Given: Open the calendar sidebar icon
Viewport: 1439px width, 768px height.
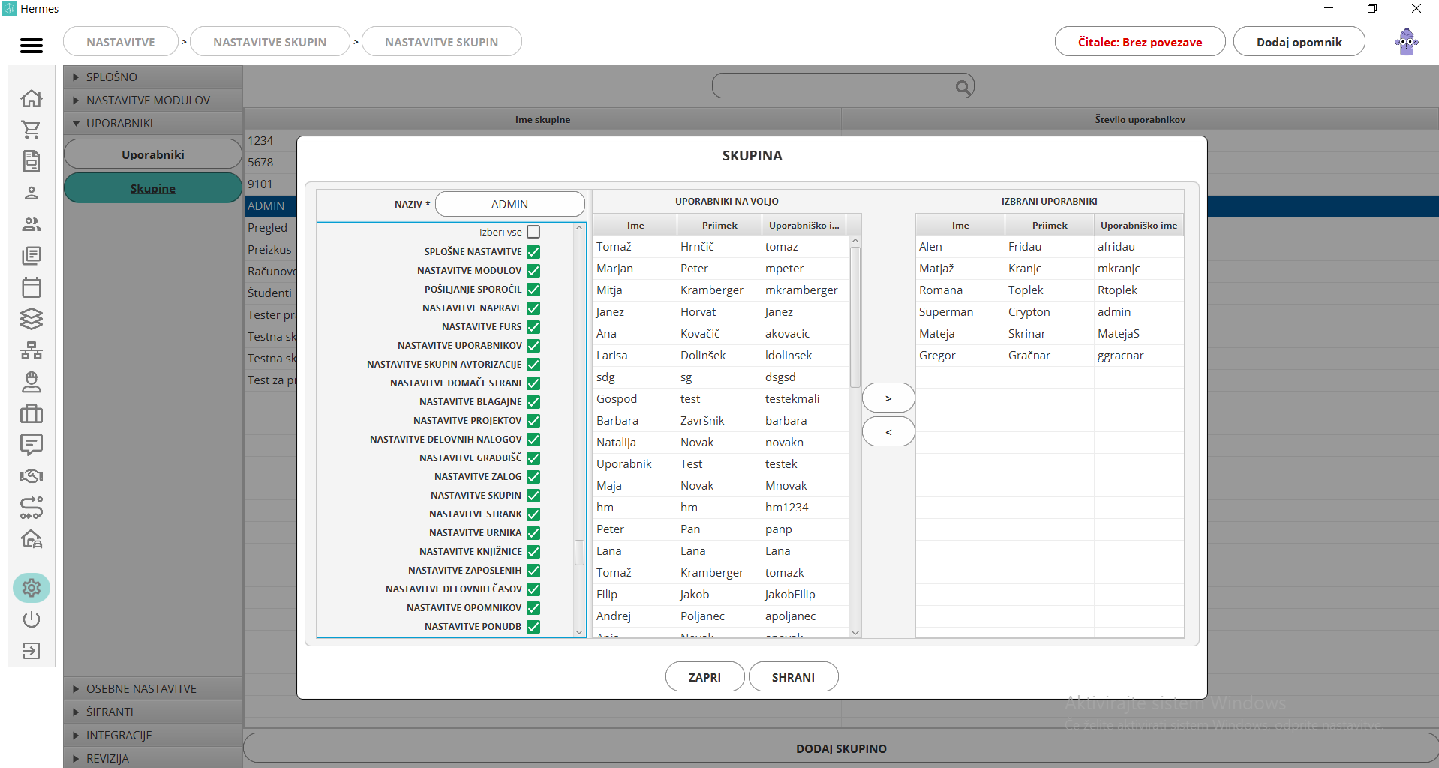Looking at the screenshot, I should [x=32, y=287].
